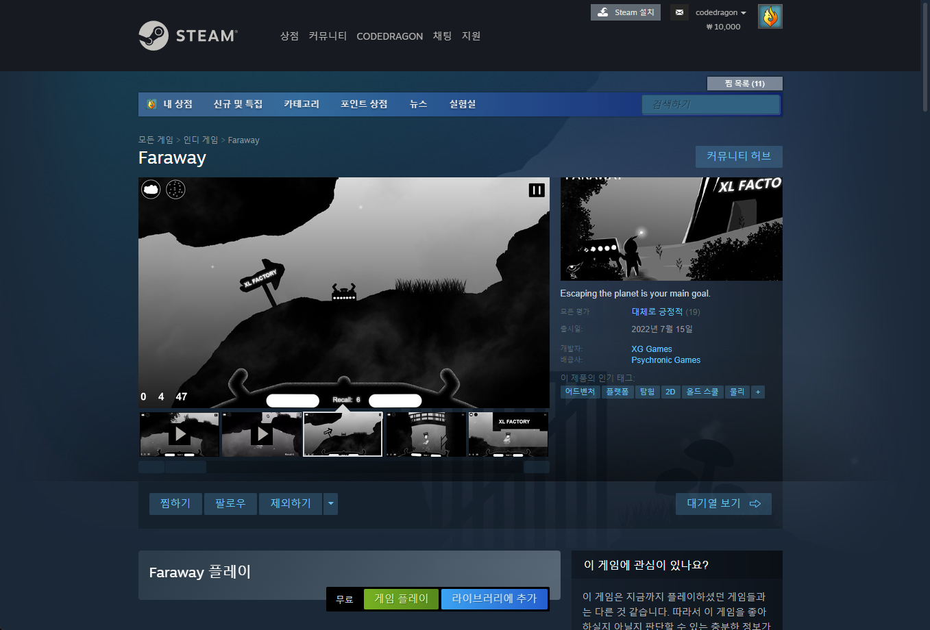Open the 커뮤니티 menu

[x=328, y=36]
